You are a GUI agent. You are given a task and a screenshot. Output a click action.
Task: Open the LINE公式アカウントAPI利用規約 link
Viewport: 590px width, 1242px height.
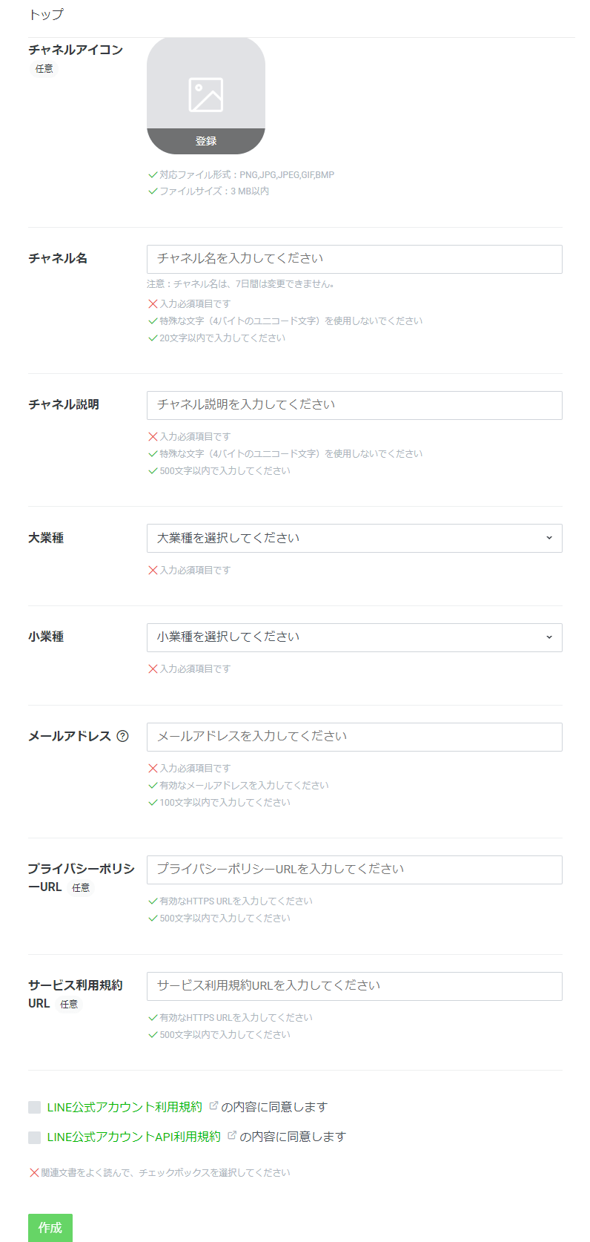pyautogui.click(x=133, y=1137)
